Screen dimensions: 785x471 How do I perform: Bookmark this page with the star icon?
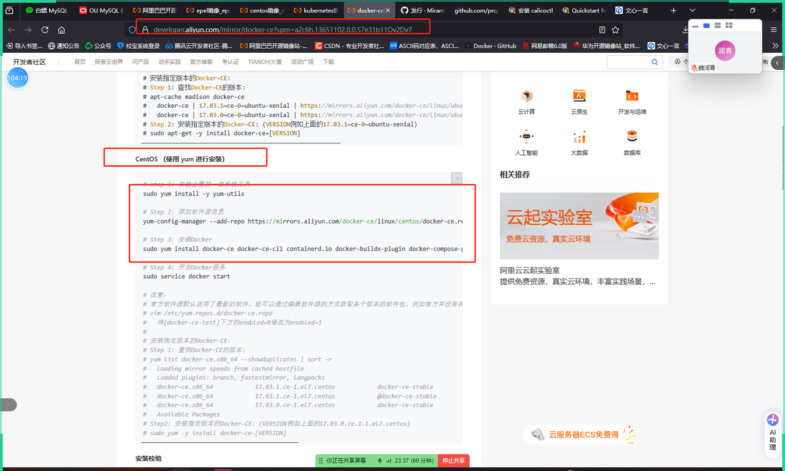pyautogui.click(x=615, y=29)
